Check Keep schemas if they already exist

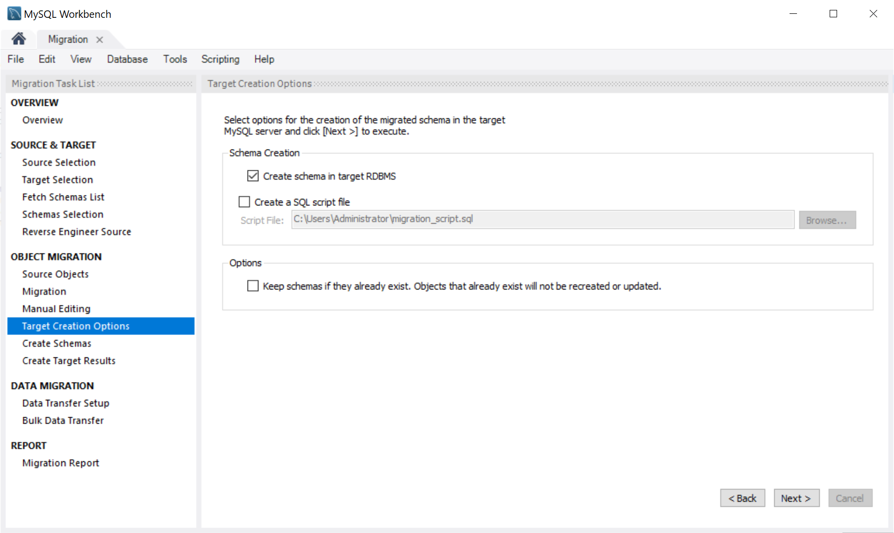click(253, 286)
